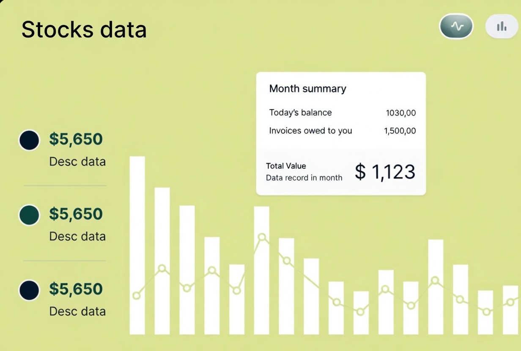Select the middle dark green legend dot
The image size is (521, 351).
tap(30, 215)
